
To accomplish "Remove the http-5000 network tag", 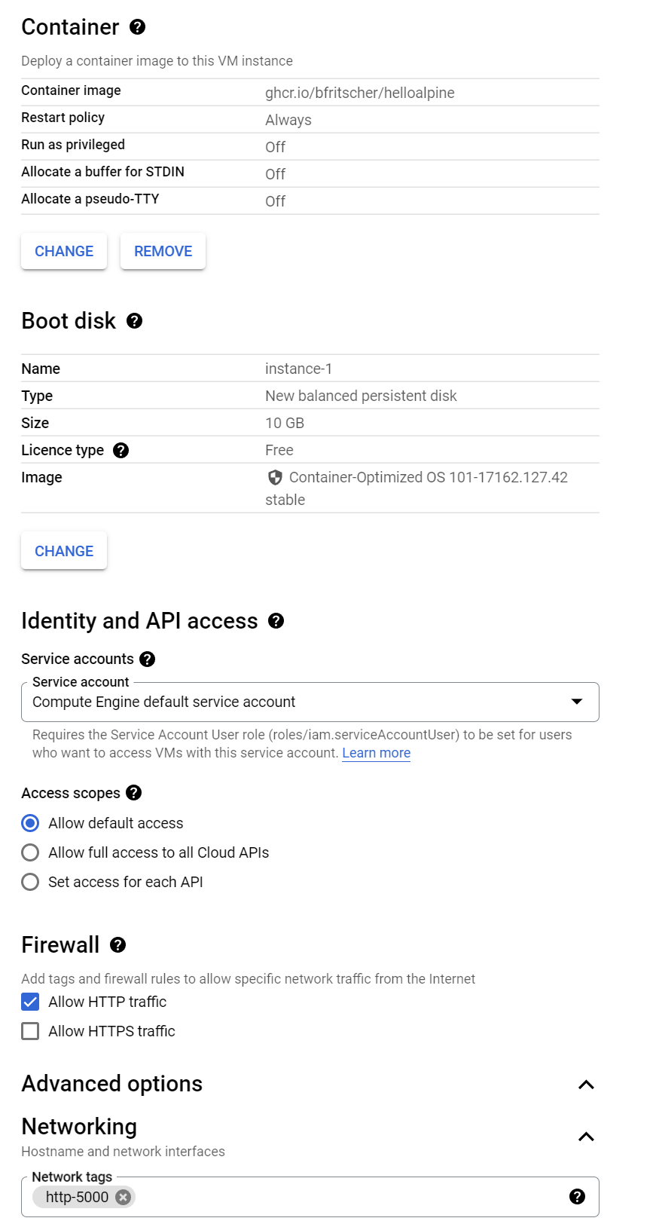I will point(124,1197).
